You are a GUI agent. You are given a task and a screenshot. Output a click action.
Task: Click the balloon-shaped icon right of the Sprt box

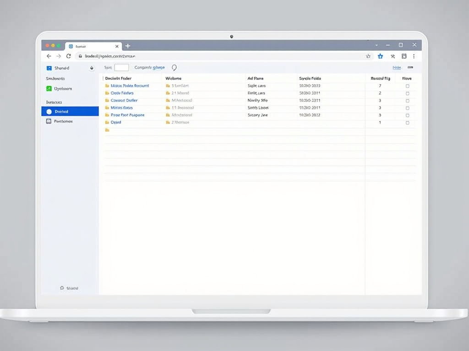(x=174, y=68)
